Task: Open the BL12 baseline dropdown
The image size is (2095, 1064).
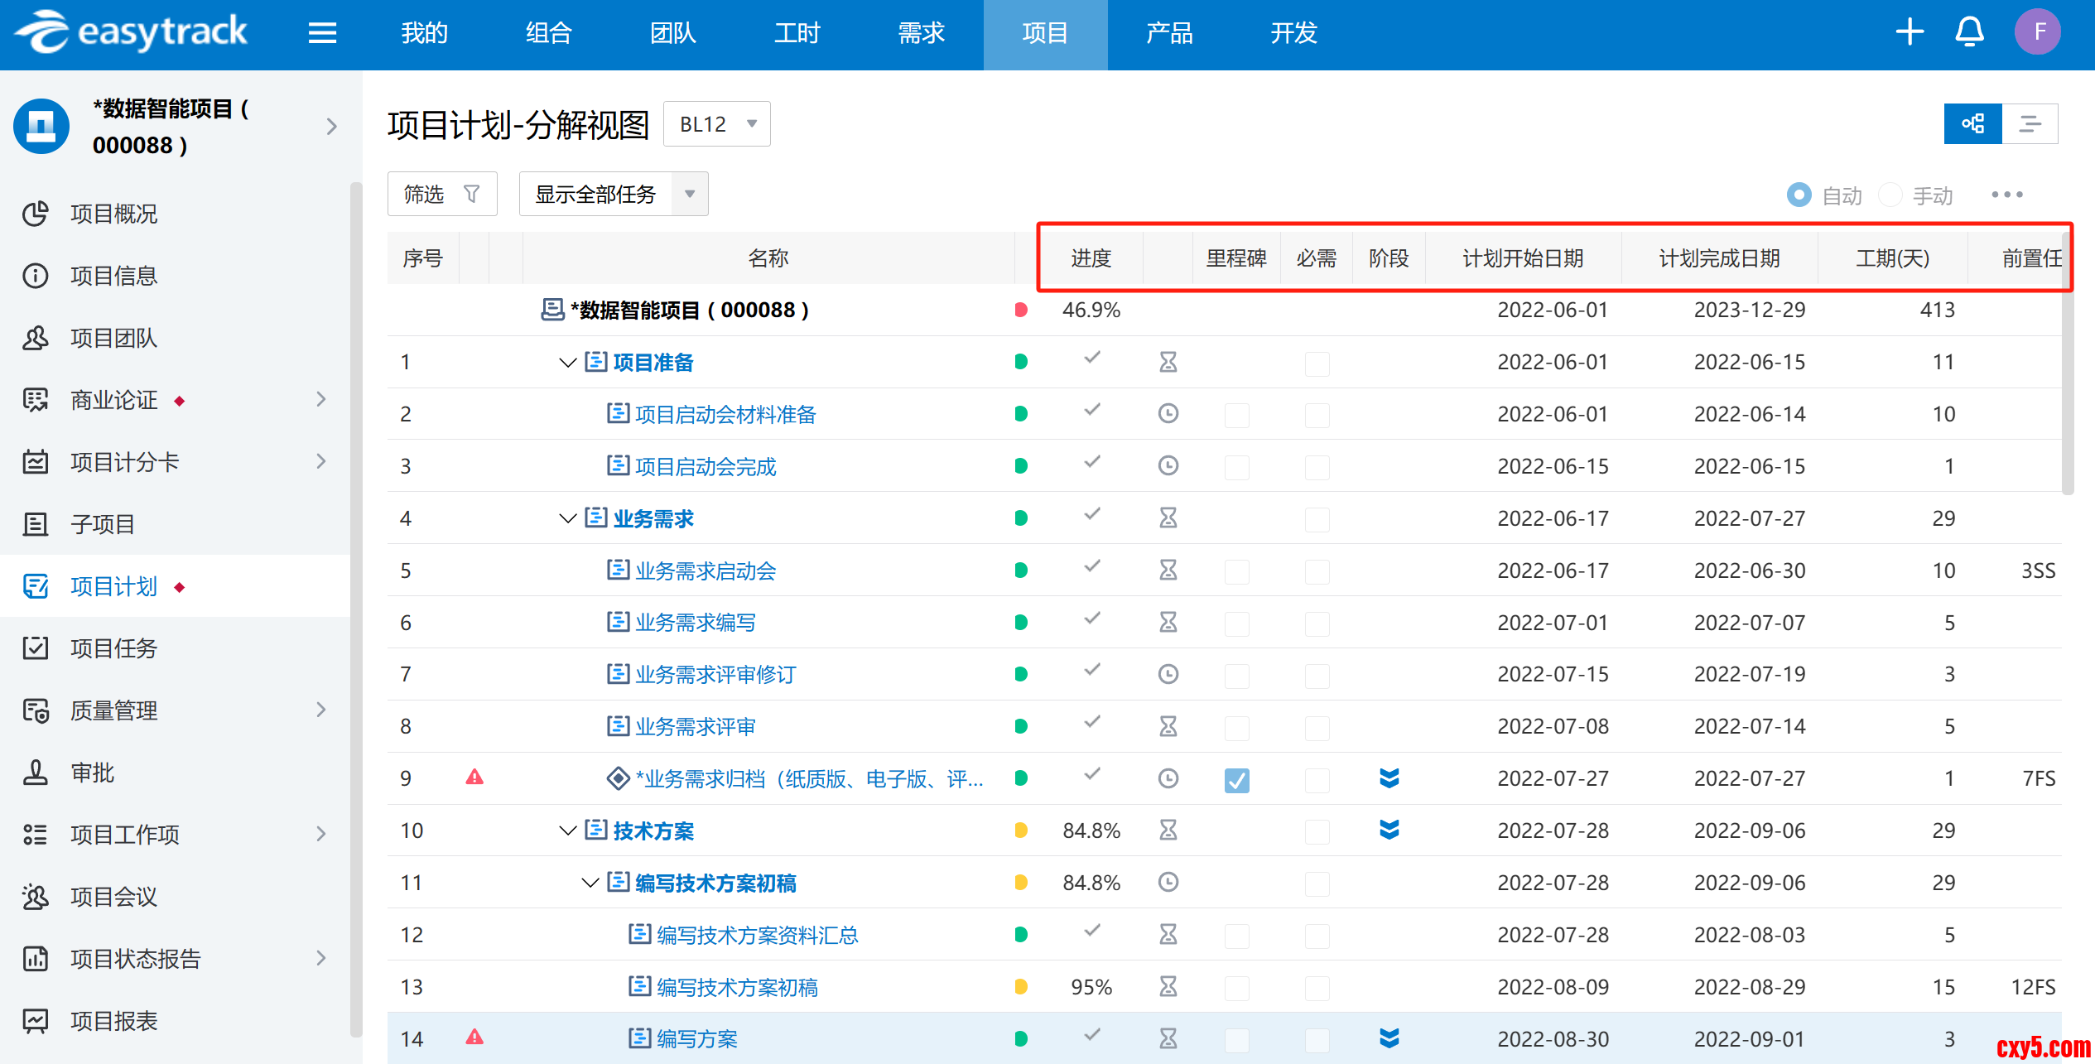Action: tap(717, 124)
